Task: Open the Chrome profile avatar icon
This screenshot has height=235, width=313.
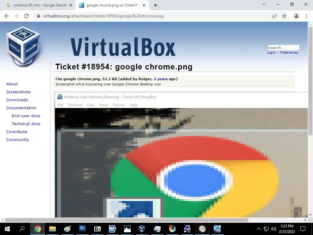Action: pyautogui.click(x=296, y=16)
